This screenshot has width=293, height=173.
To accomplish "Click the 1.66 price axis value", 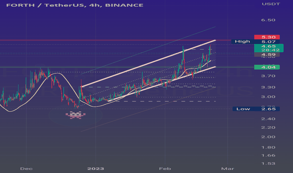I will pyautogui.click(x=268, y=155).
